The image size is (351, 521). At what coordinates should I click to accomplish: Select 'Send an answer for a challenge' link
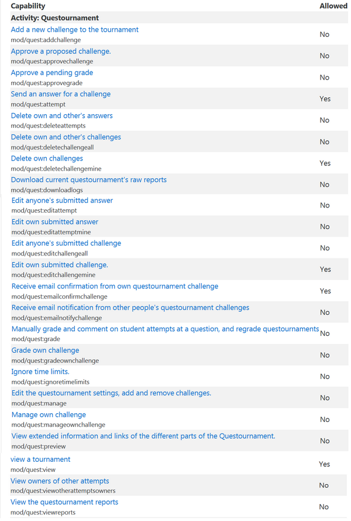point(60,94)
